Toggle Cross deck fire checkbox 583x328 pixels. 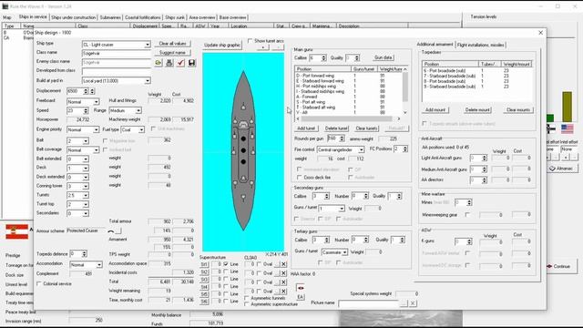[300, 178]
